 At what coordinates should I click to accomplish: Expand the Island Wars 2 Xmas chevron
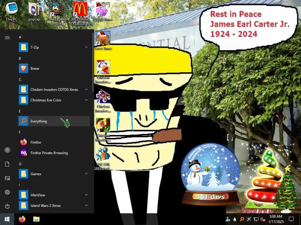(x=86, y=205)
